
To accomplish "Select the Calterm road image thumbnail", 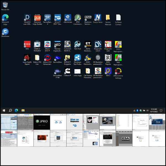I will coord(108,122).
